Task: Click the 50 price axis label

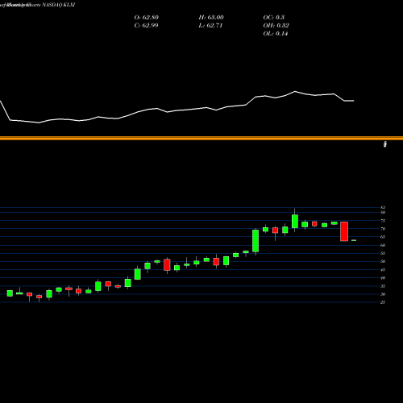Action: coord(383,261)
